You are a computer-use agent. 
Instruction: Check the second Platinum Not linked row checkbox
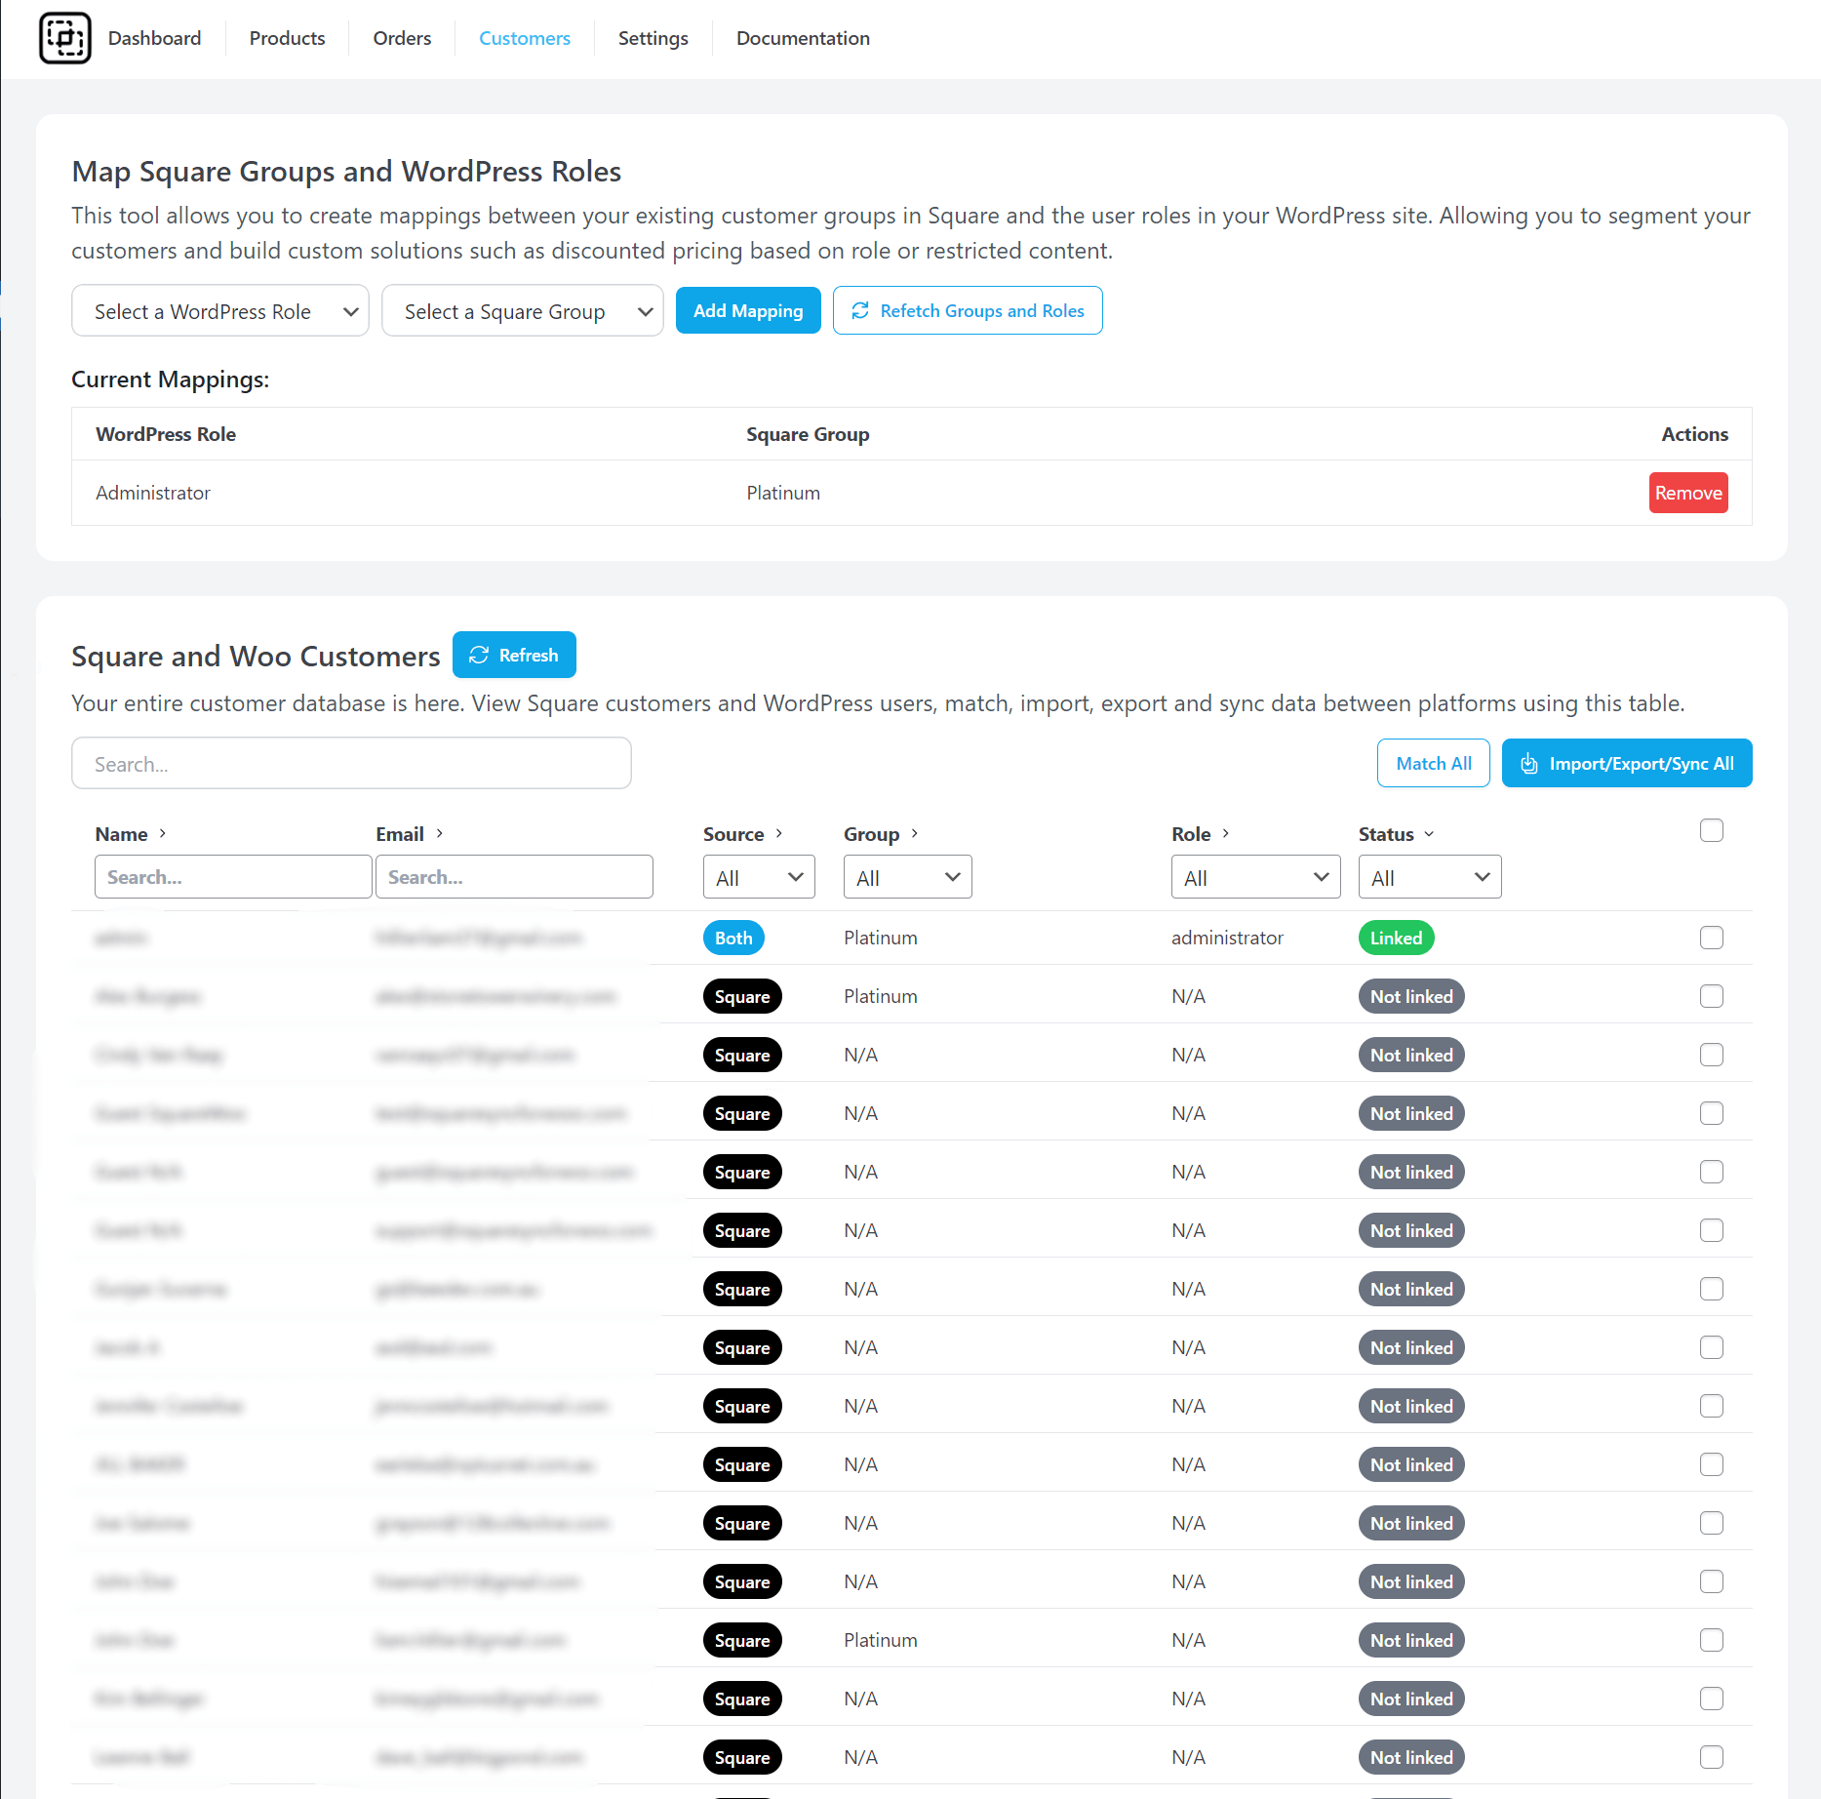(1712, 1640)
